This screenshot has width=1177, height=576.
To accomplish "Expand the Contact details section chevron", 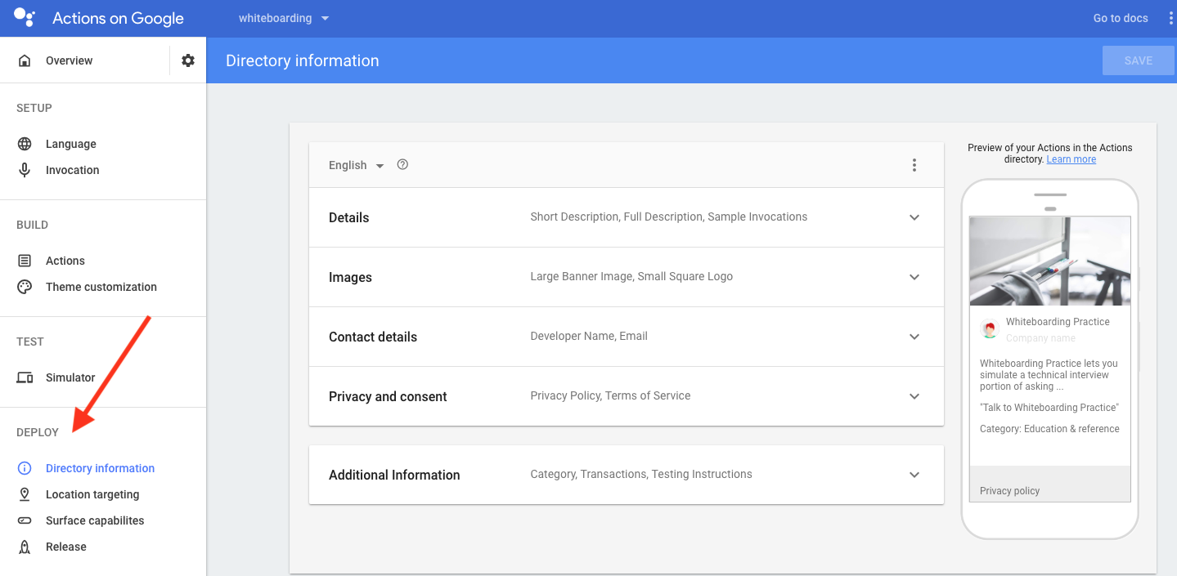I will point(914,337).
